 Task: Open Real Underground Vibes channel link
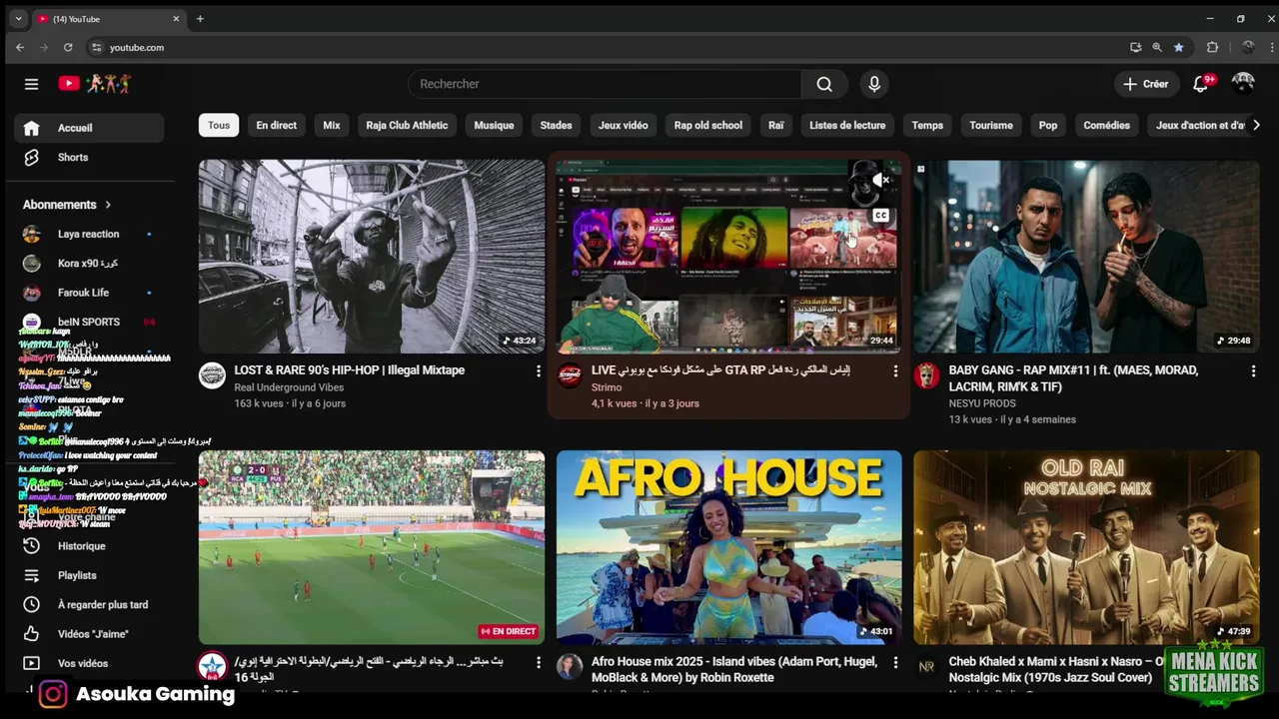coord(289,387)
